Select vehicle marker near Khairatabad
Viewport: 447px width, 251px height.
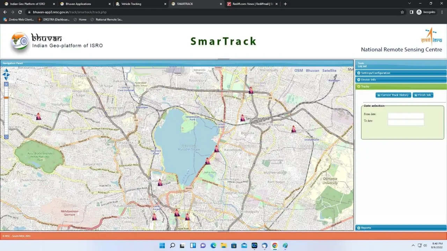pos(160,182)
